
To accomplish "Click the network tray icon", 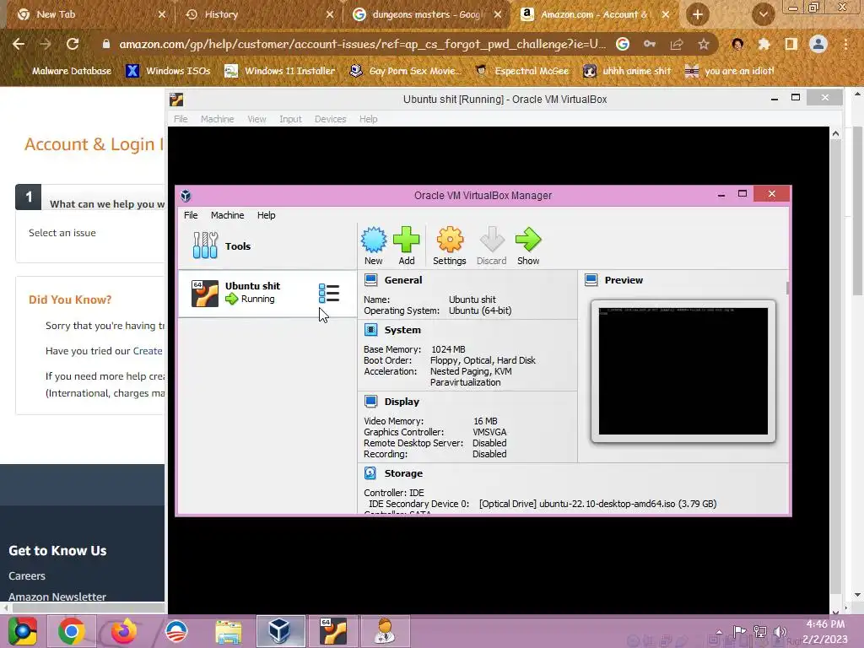I will [x=760, y=631].
